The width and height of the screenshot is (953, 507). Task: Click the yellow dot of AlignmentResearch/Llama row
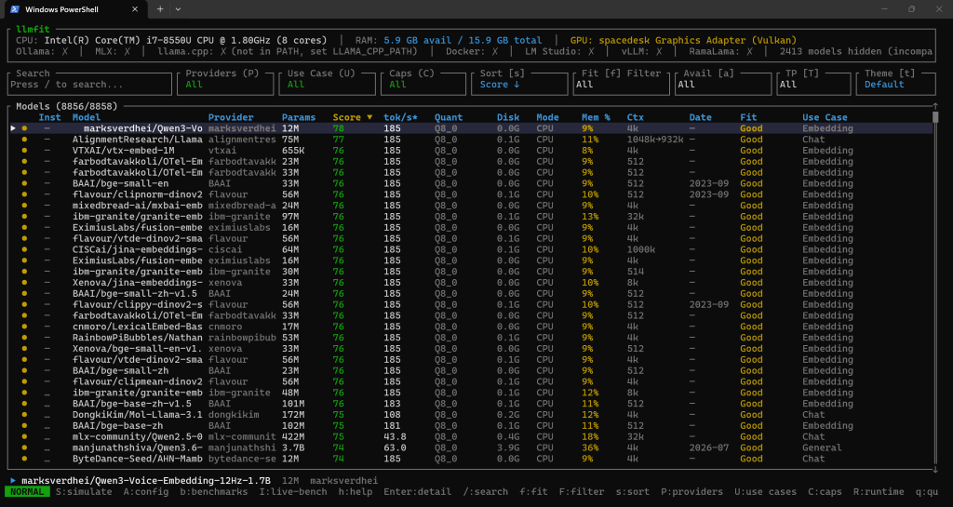(24, 139)
